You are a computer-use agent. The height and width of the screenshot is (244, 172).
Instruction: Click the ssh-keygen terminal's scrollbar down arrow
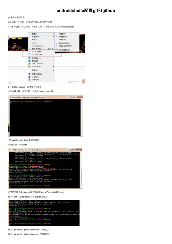(x=81, y=187)
